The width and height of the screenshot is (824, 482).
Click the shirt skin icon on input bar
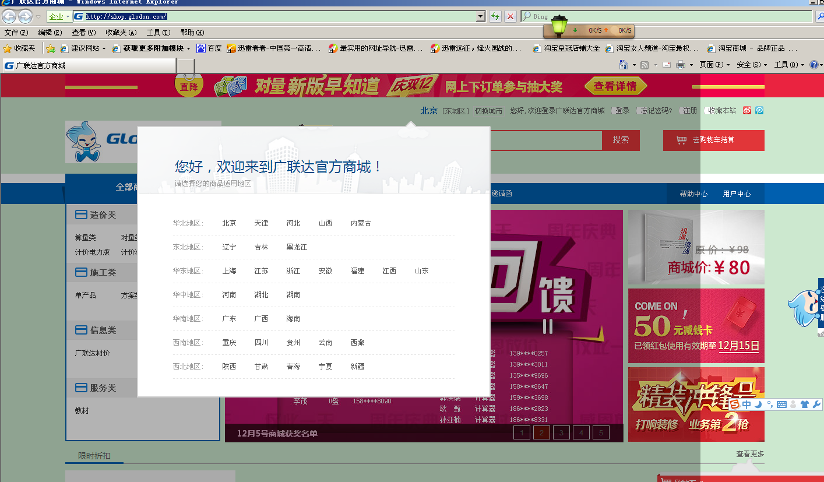[804, 404]
